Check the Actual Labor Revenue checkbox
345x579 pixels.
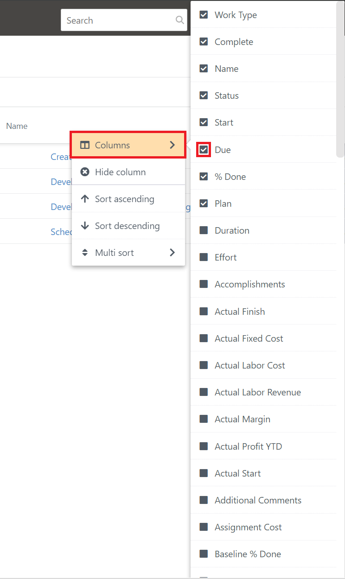(204, 392)
